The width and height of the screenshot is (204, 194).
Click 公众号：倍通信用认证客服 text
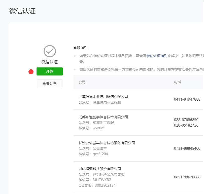[x=100, y=102]
